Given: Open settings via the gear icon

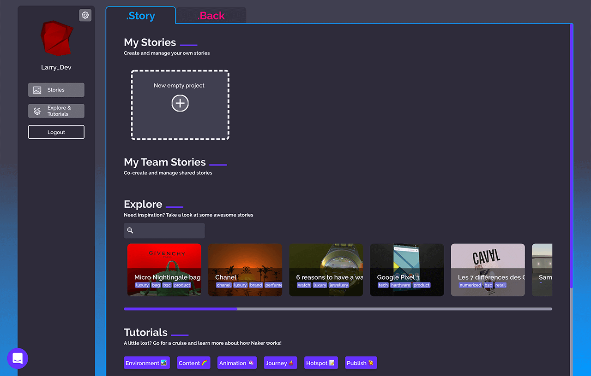Looking at the screenshot, I should [85, 15].
